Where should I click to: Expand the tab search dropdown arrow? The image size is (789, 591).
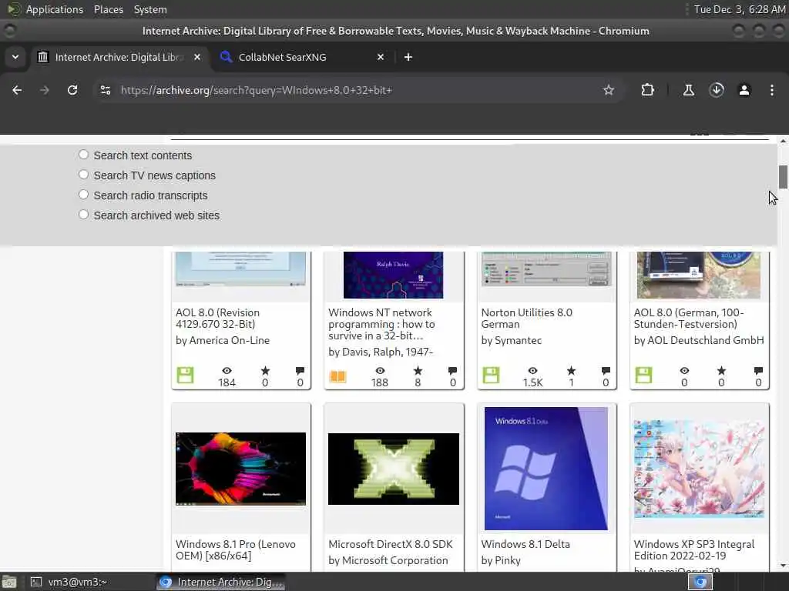point(15,57)
